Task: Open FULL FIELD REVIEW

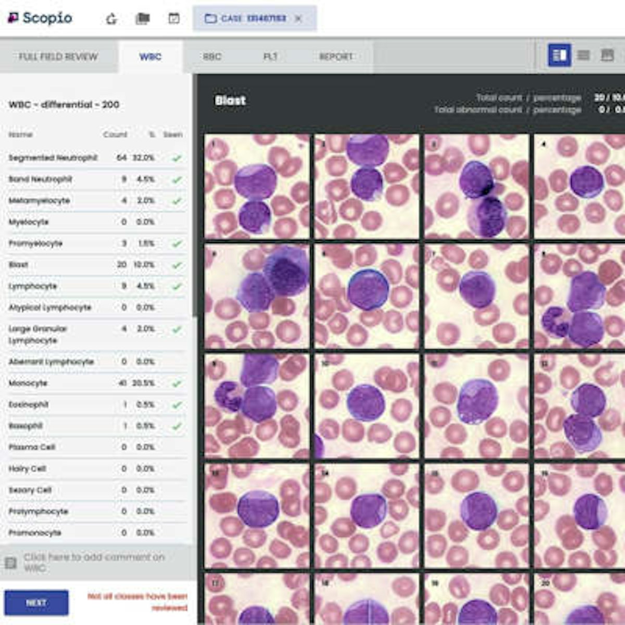Action: pyautogui.click(x=59, y=56)
